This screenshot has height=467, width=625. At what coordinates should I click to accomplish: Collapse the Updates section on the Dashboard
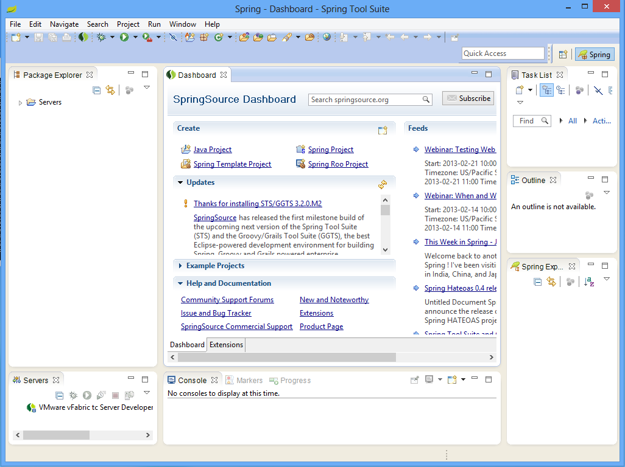pos(180,182)
